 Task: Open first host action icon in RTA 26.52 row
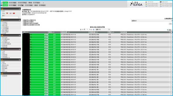pyautogui.click(x=45, y=67)
